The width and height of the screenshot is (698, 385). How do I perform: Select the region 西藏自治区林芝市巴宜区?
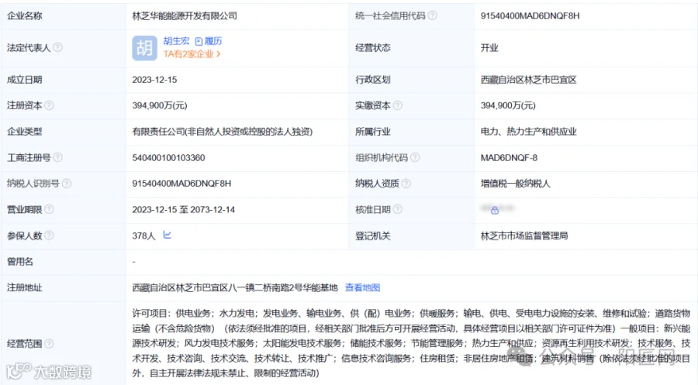[x=528, y=80]
